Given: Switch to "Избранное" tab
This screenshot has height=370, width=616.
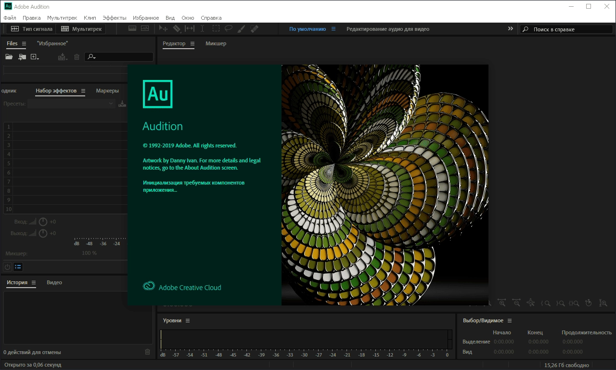Looking at the screenshot, I should coord(52,43).
